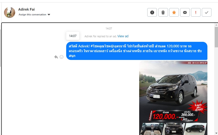Screen dimensions: 218x135
Task: Reply to the blue message via arrow icon
Action: tap(56, 57)
